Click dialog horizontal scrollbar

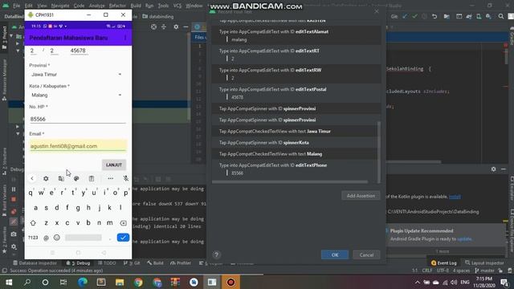point(290,181)
